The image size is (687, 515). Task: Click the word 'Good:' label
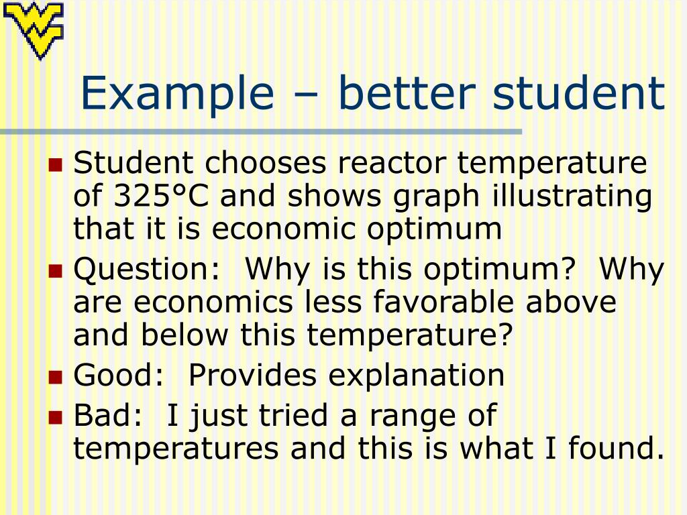(118, 375)
